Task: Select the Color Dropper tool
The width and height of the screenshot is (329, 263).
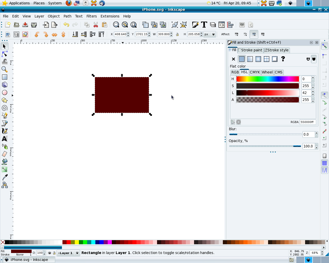Action: [x=4, y=177]
